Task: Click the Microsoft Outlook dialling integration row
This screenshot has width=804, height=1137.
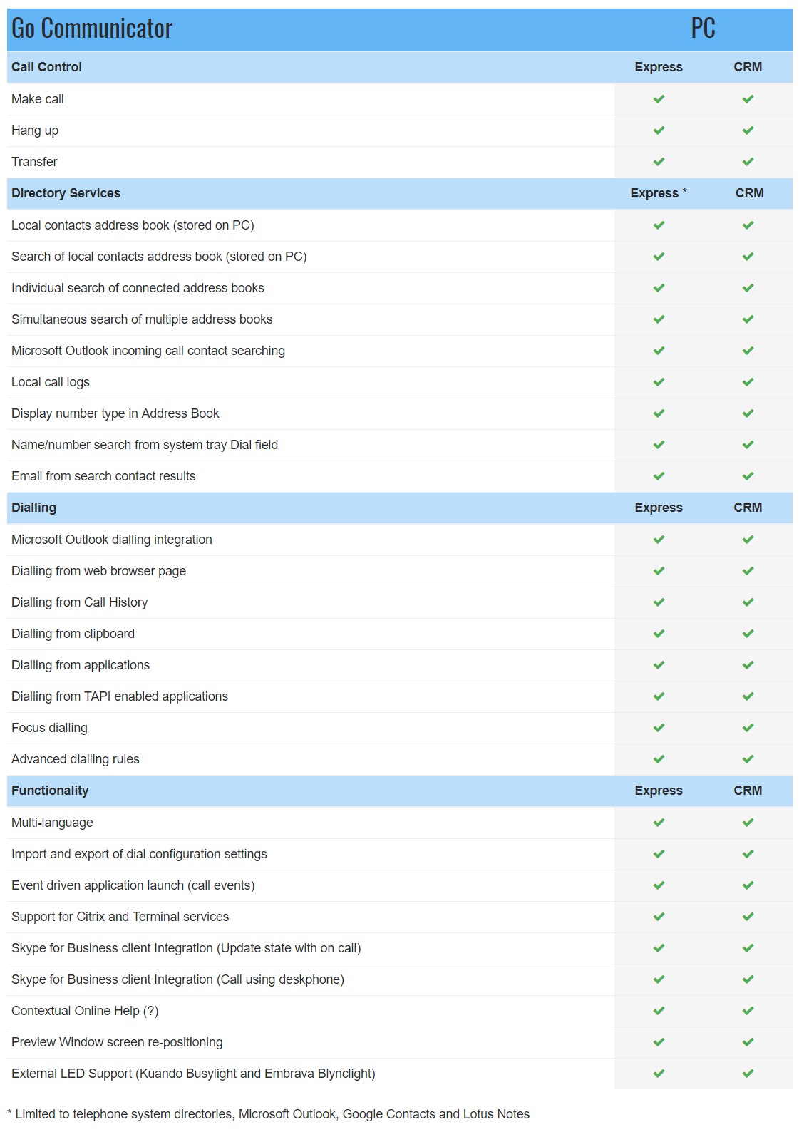Action: (400, 540)
